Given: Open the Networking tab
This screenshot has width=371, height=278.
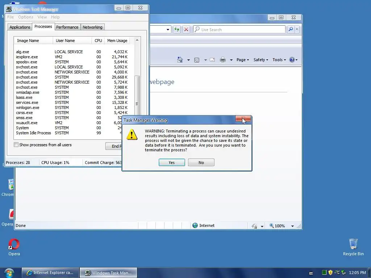Looking at the screenshot, I should click(x=92, y=27).
